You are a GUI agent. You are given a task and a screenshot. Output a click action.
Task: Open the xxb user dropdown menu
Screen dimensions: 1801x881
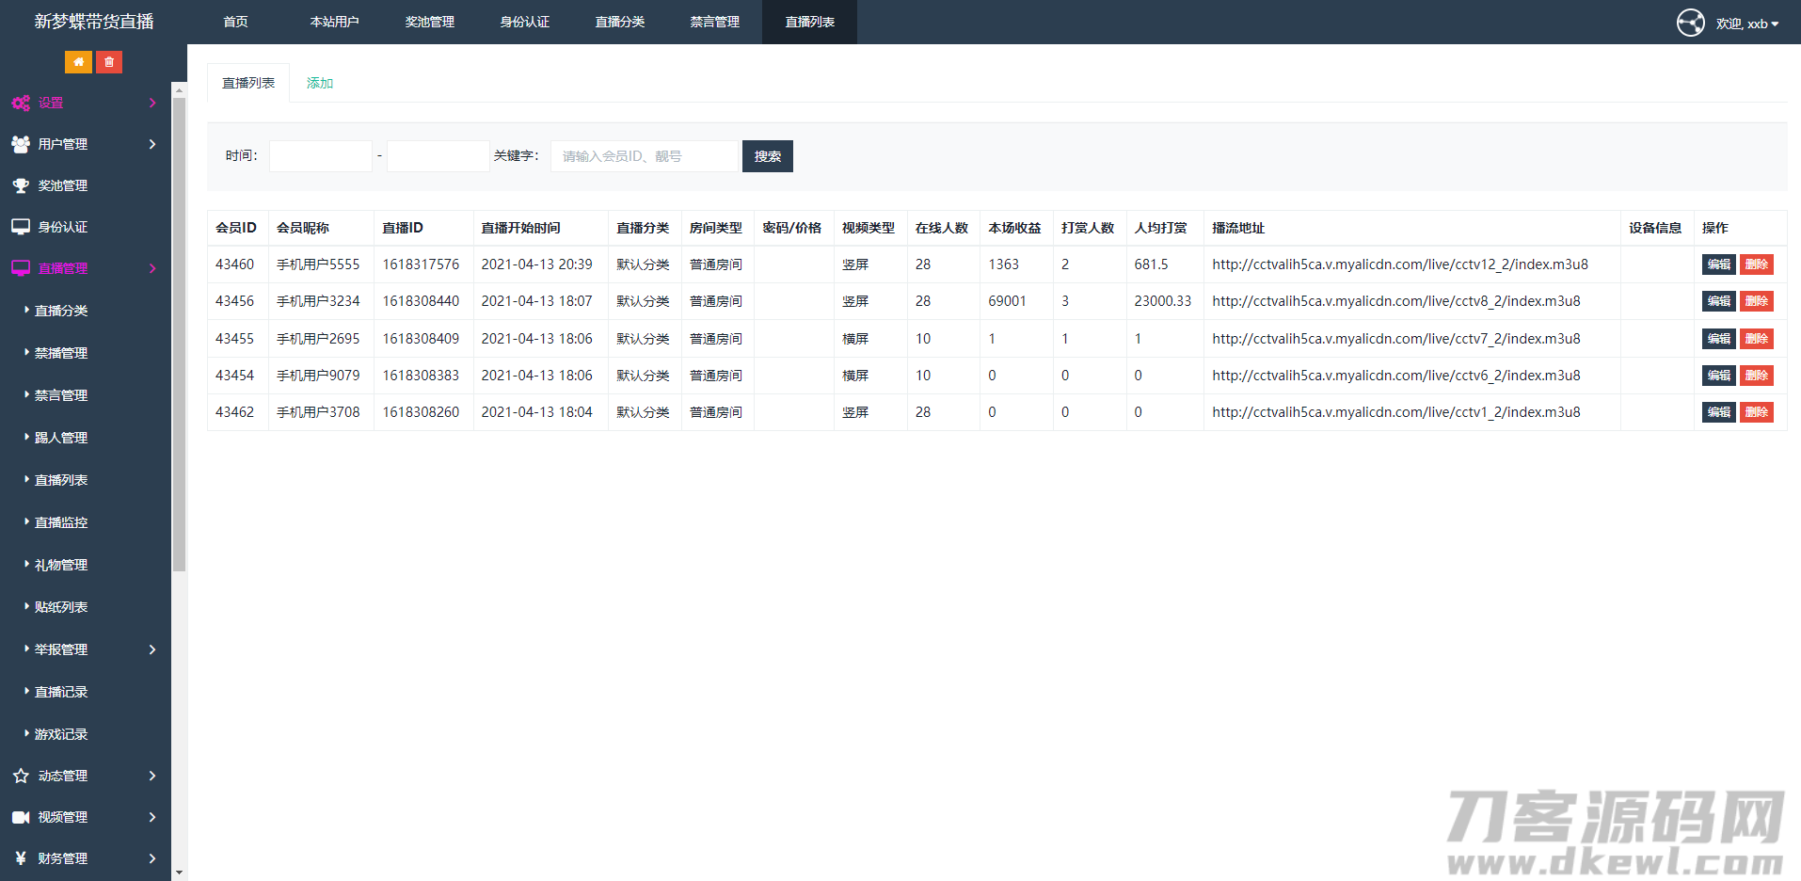click(x=1748, y=23)
